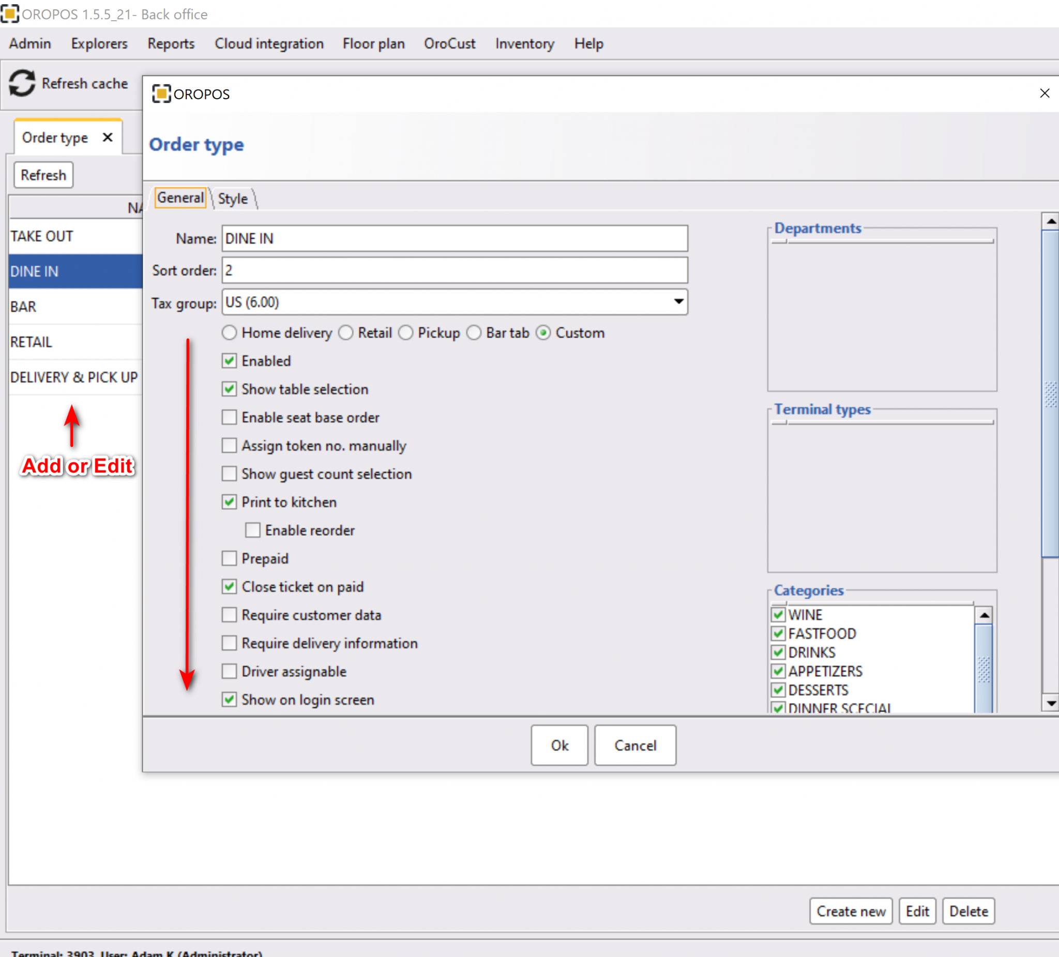Screen dimensions: 1059x957
Task: Uncheck the WINE category
Action: (x=777, y=615)
